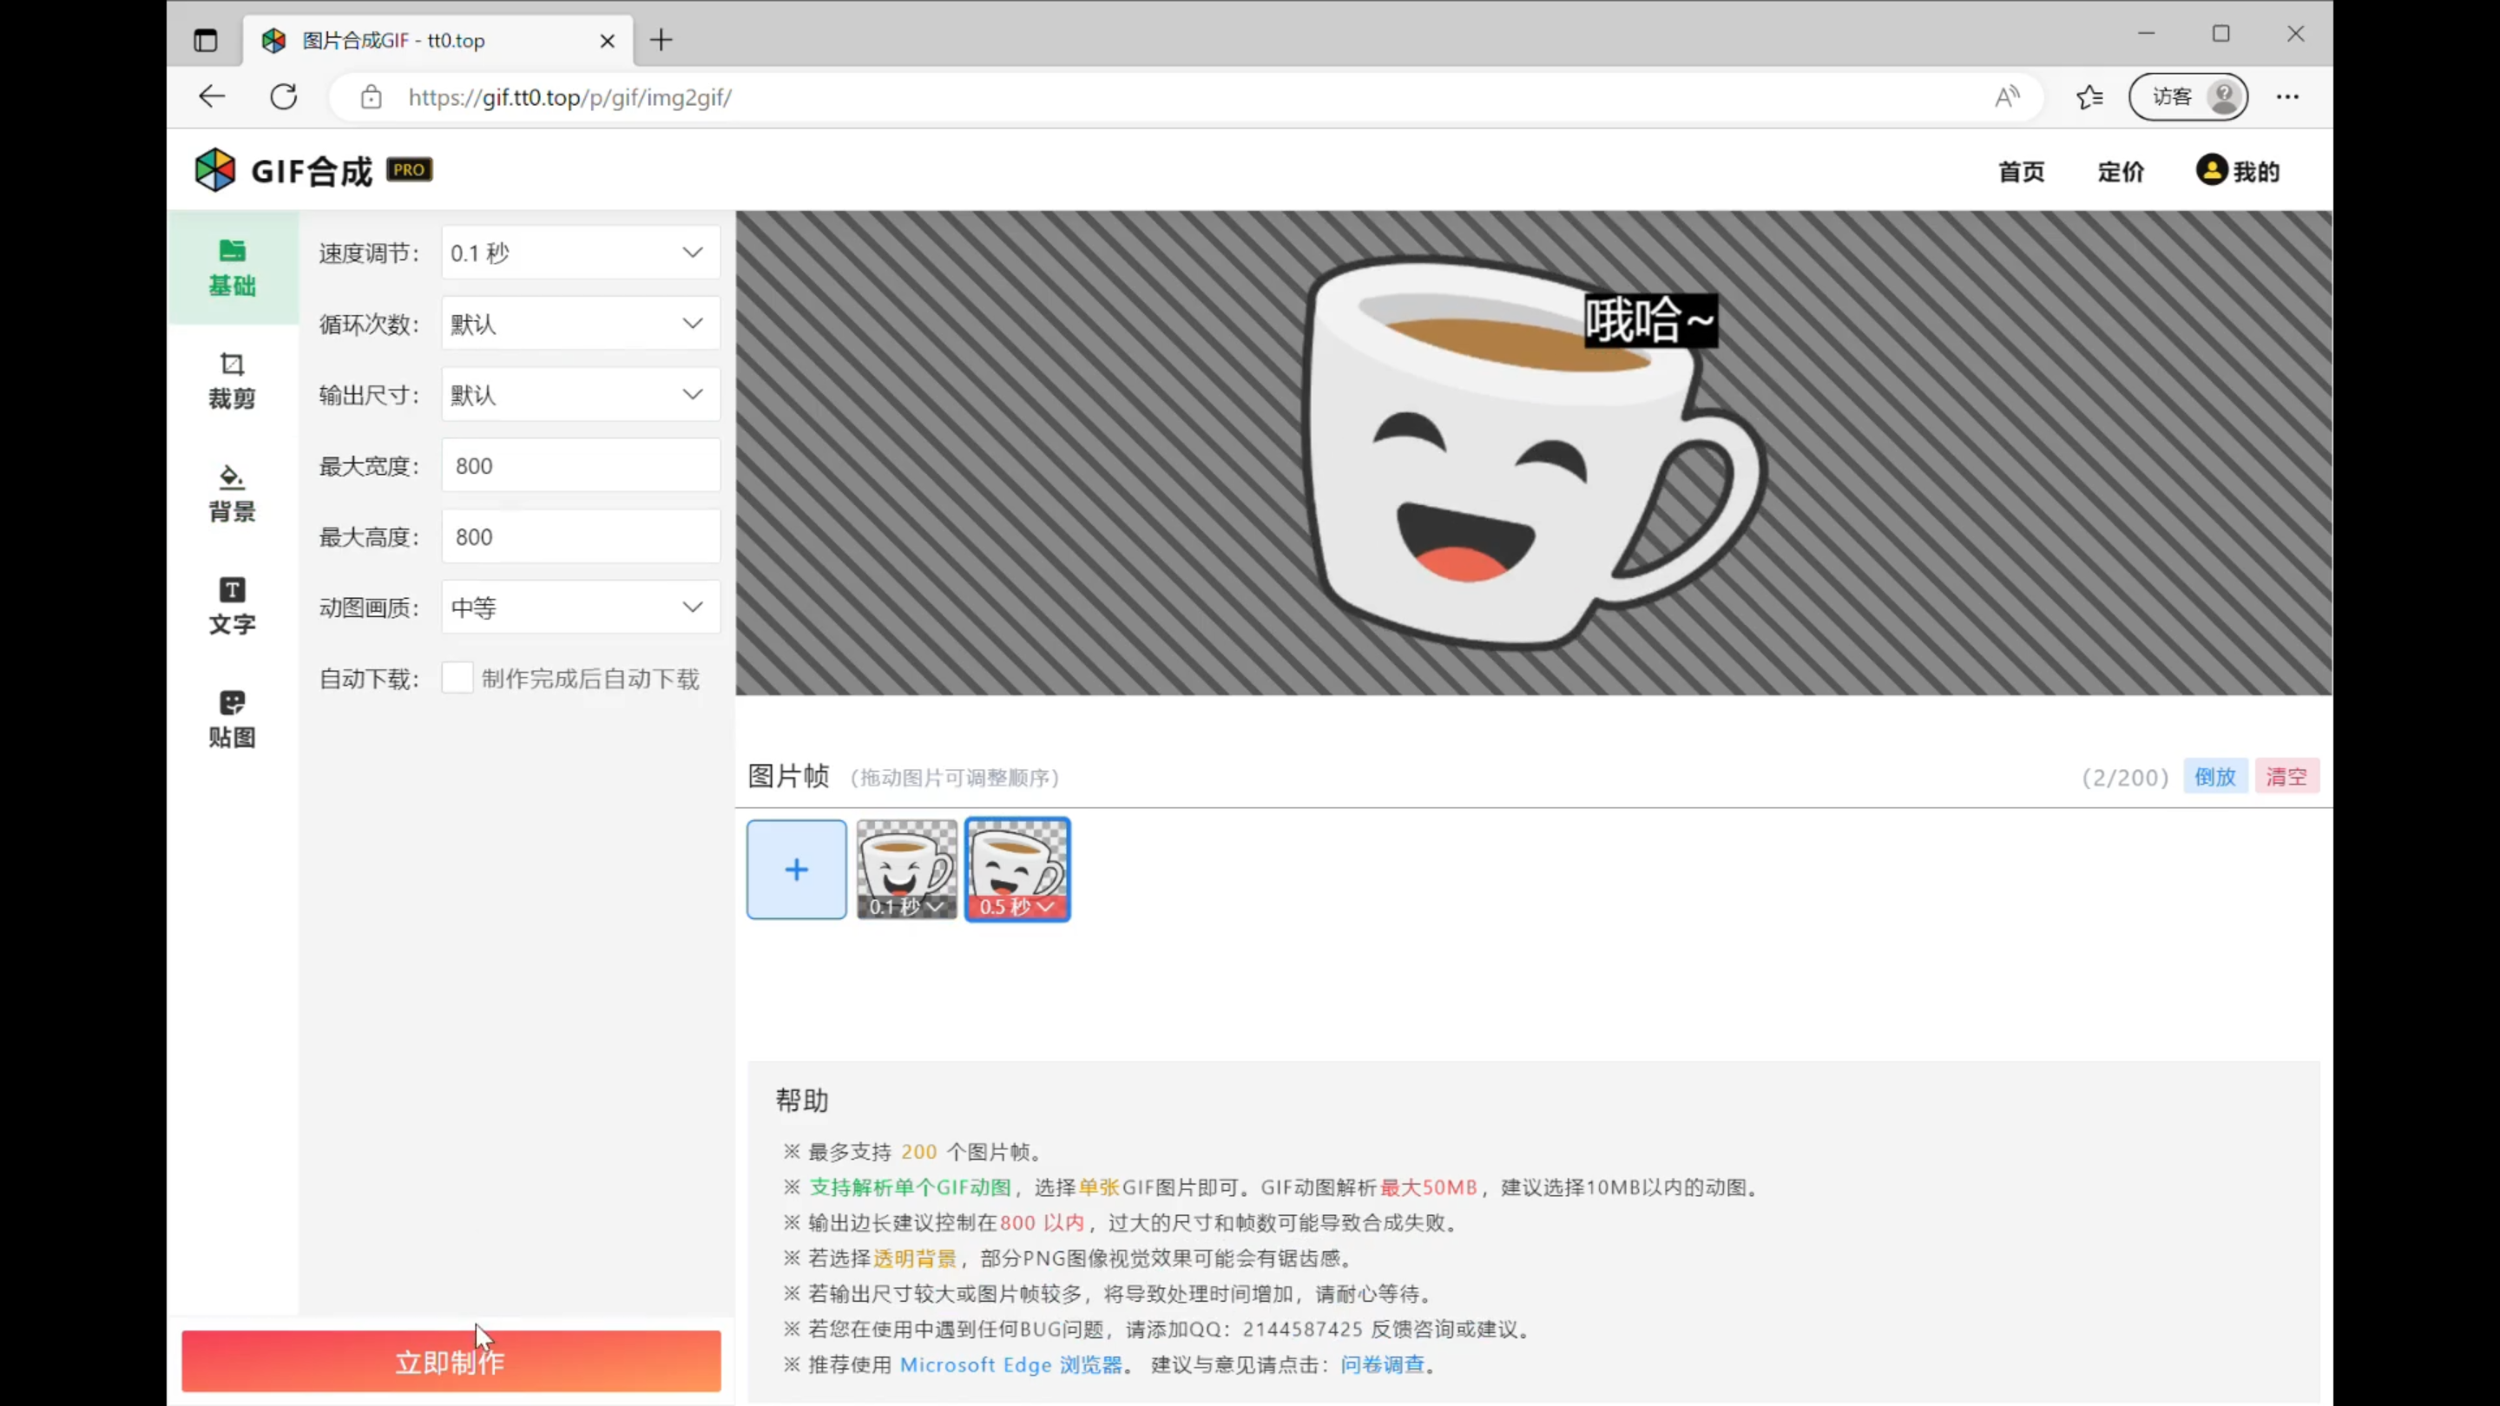Click the address bar URL
This screenshot has height=1406, width=2500.
coord(569,97)
